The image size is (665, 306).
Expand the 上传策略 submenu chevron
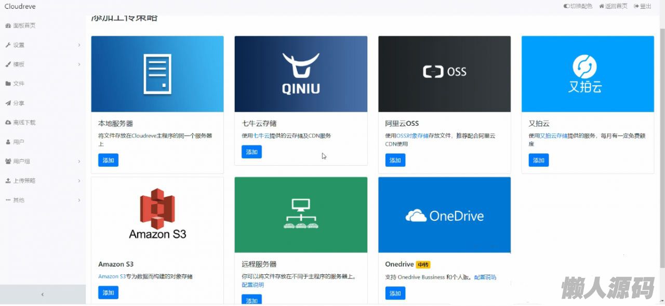79,181
